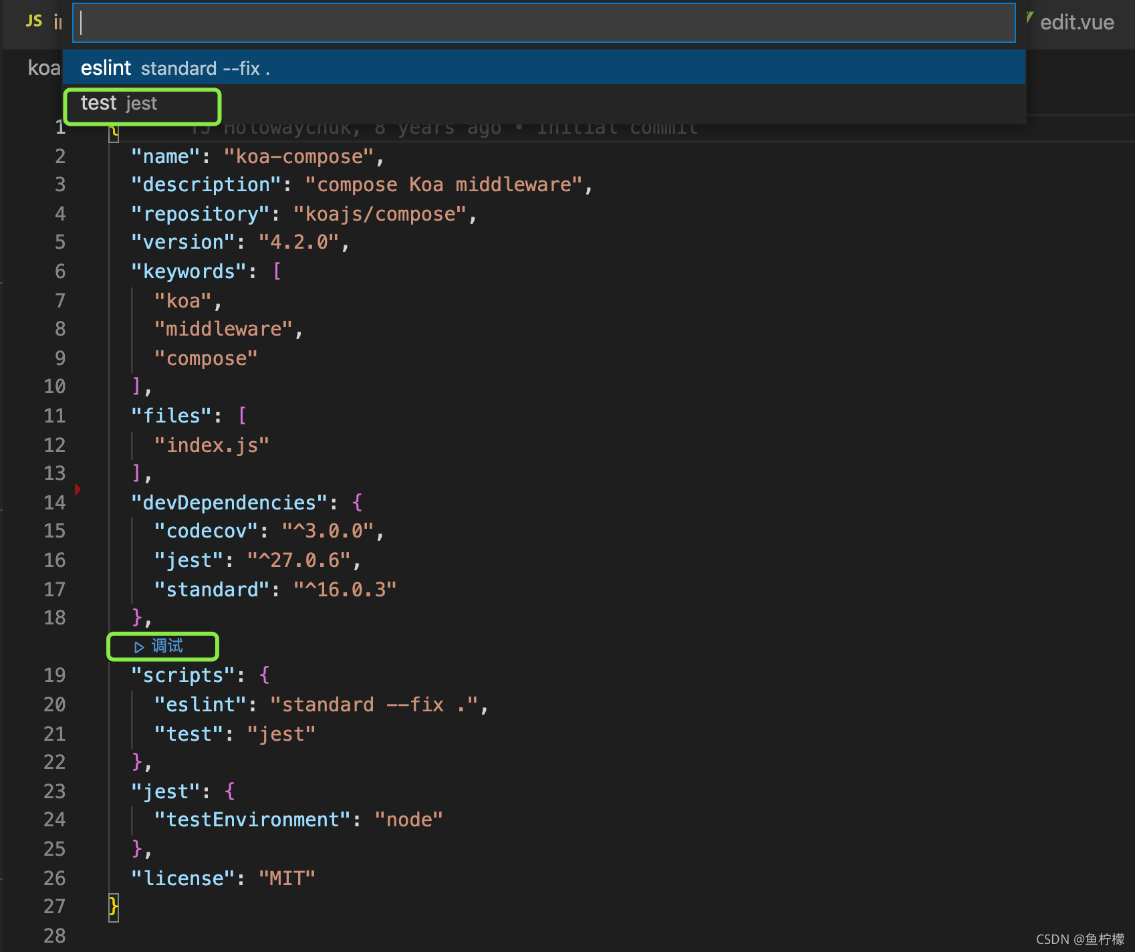The height and width of the screenshot is (952, 1135).
Task: Click the "koajs/compose" value
Action: (x=380, y=214)
